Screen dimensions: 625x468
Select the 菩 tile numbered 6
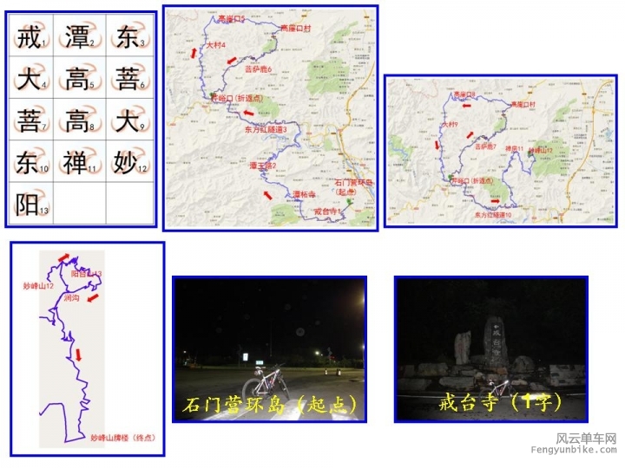tap(130, 79)
